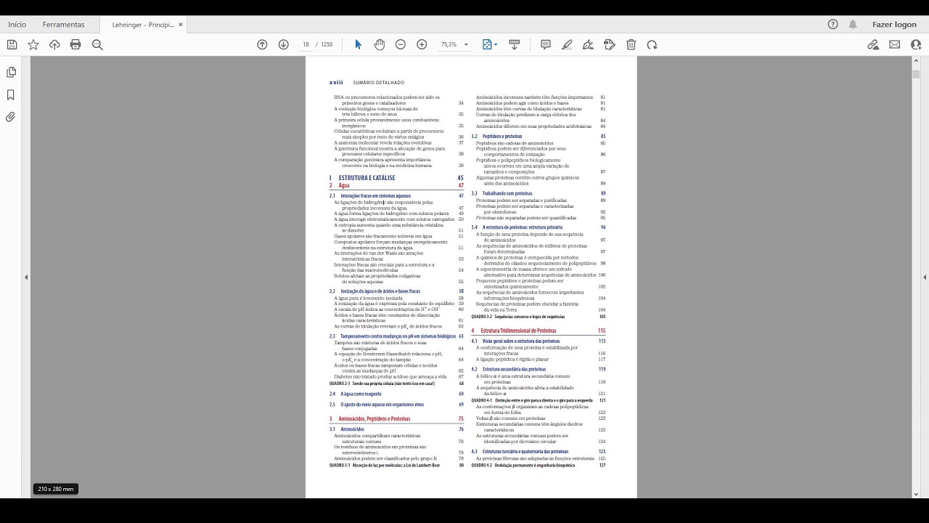Switch to the Início tab
Viewport: 929px width, 523px height.
pos(17,24)
